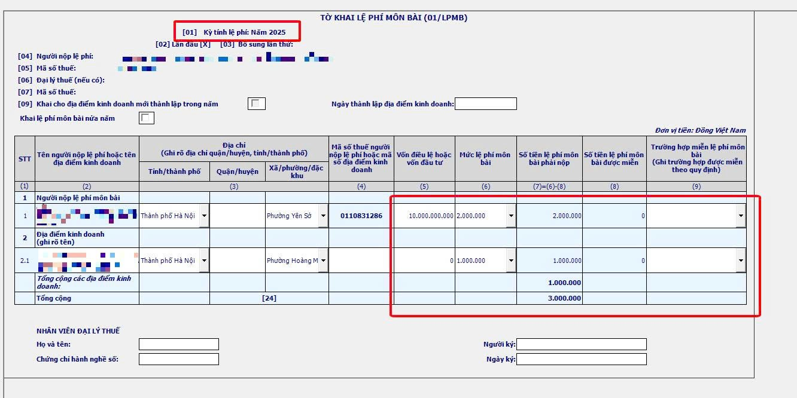Select the charter capital field showing 10.000.000.000
Screen dimensions: 797x398
tap(424, 216)
